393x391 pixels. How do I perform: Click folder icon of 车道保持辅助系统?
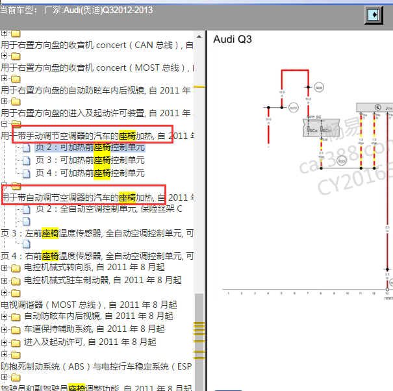pos(16,330)
